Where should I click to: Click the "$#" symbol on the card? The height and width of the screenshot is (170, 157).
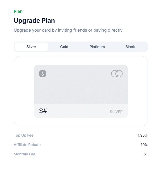43,111
